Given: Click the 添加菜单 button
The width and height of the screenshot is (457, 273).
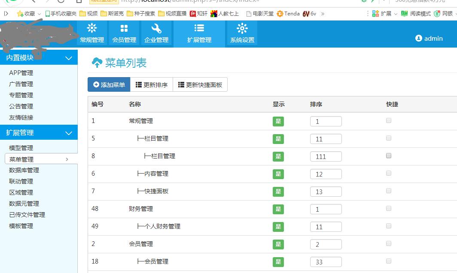Looking at the screenshot, I should (109, 85).
